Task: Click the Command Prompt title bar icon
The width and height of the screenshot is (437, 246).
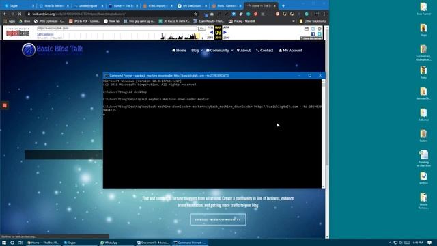Action: 107,76
